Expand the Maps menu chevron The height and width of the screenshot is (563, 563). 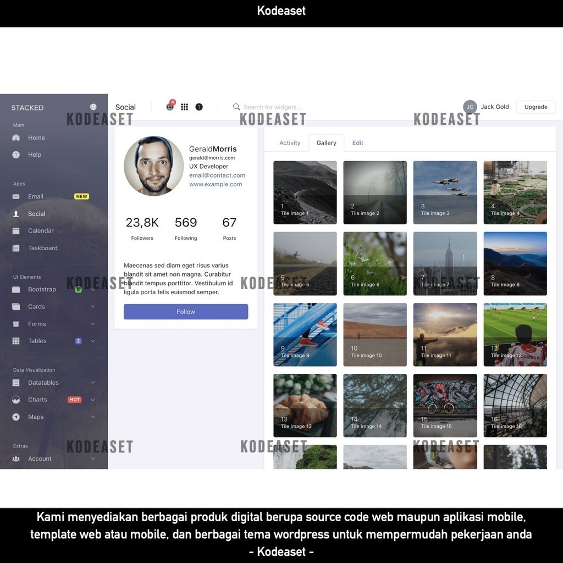tap(92, 417)
